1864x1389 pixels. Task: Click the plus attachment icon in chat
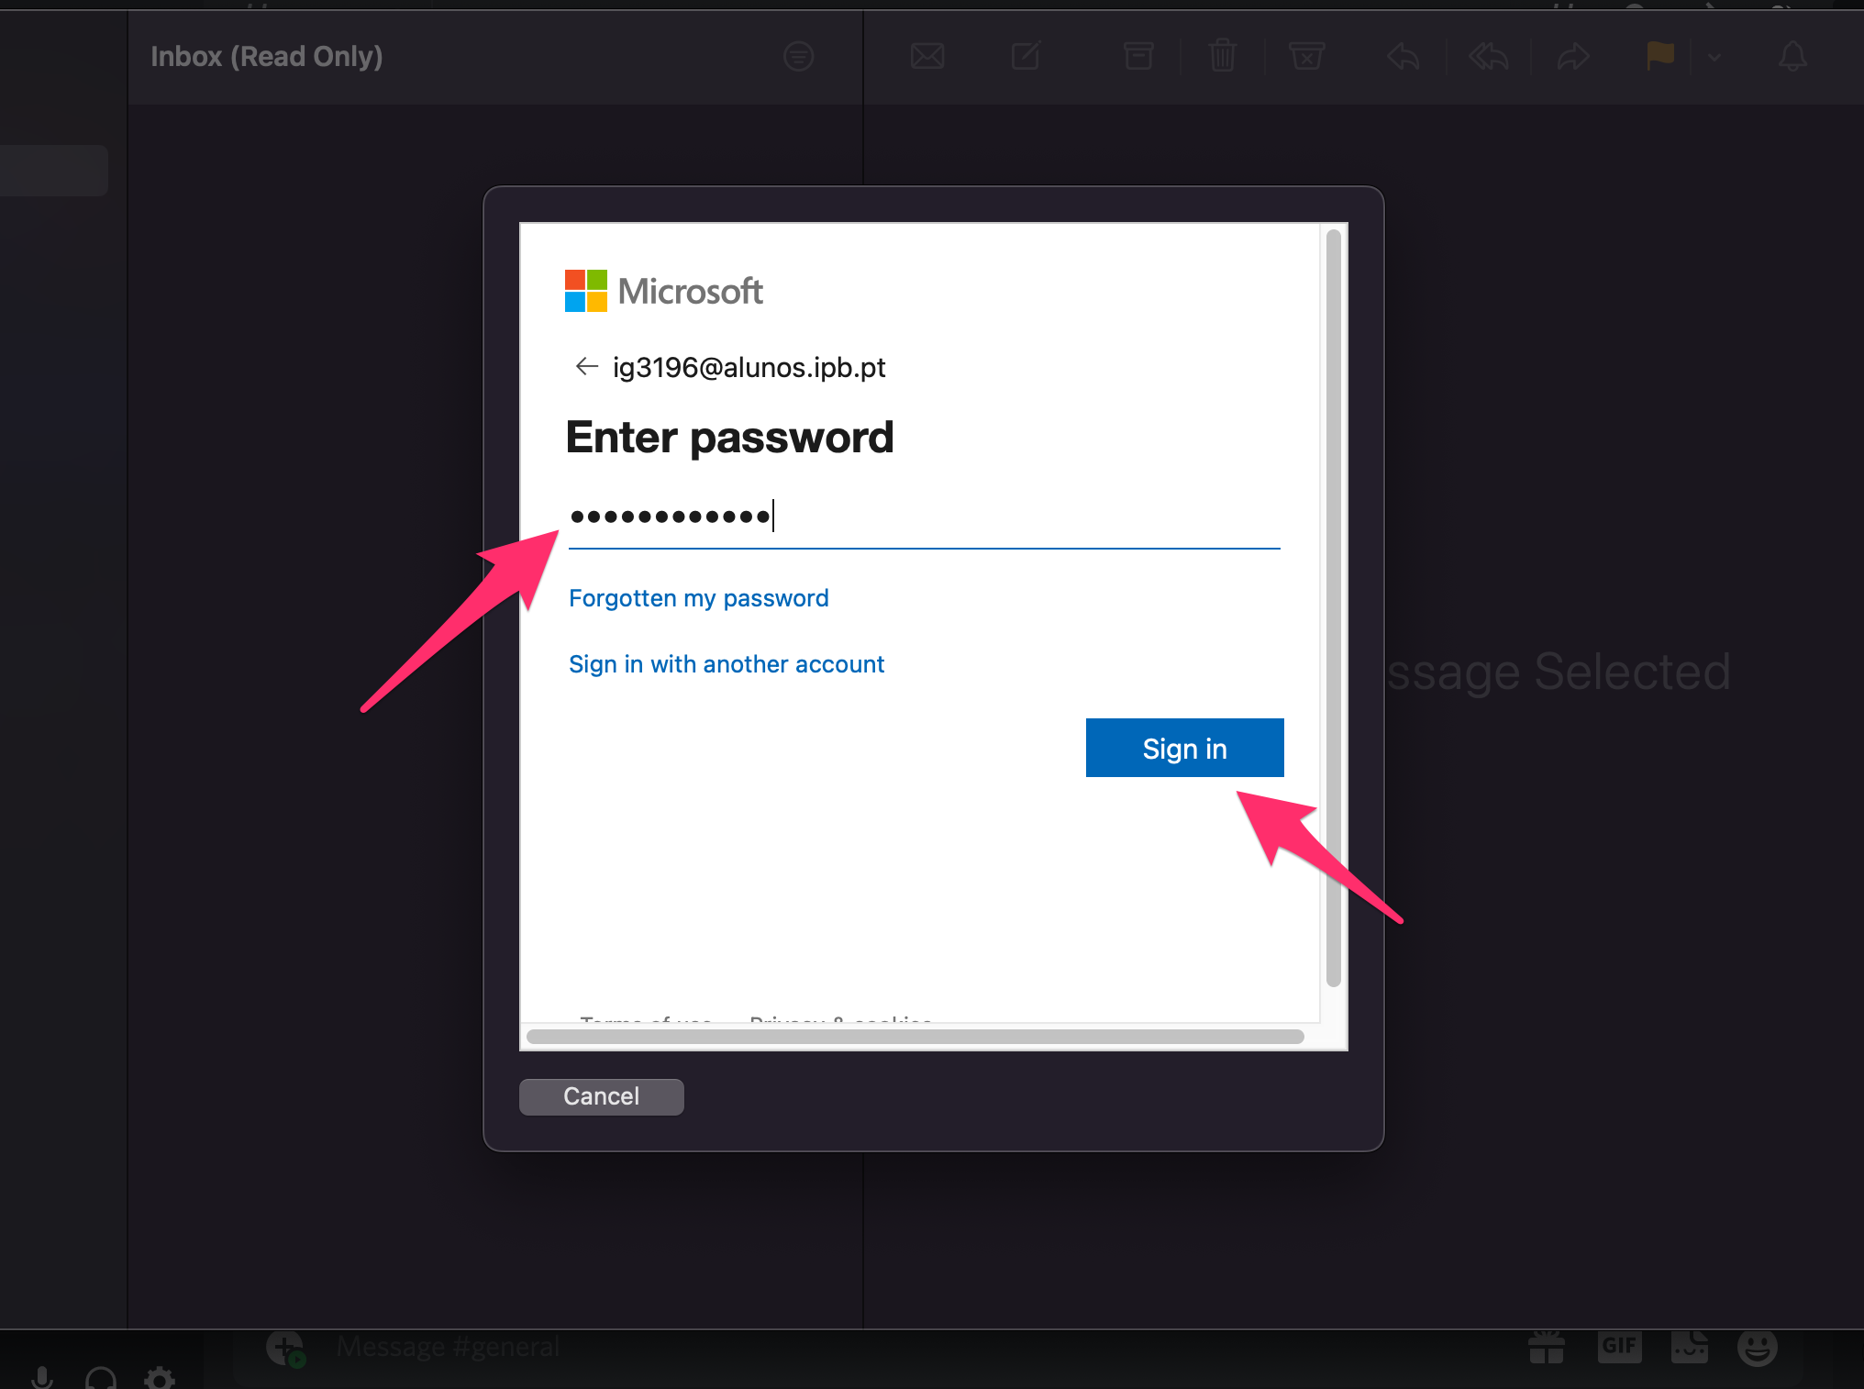pos(285,1349)
